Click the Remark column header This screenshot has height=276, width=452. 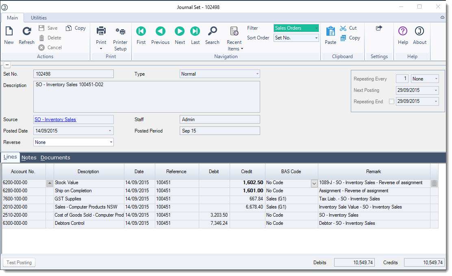(x=374, y=172)
